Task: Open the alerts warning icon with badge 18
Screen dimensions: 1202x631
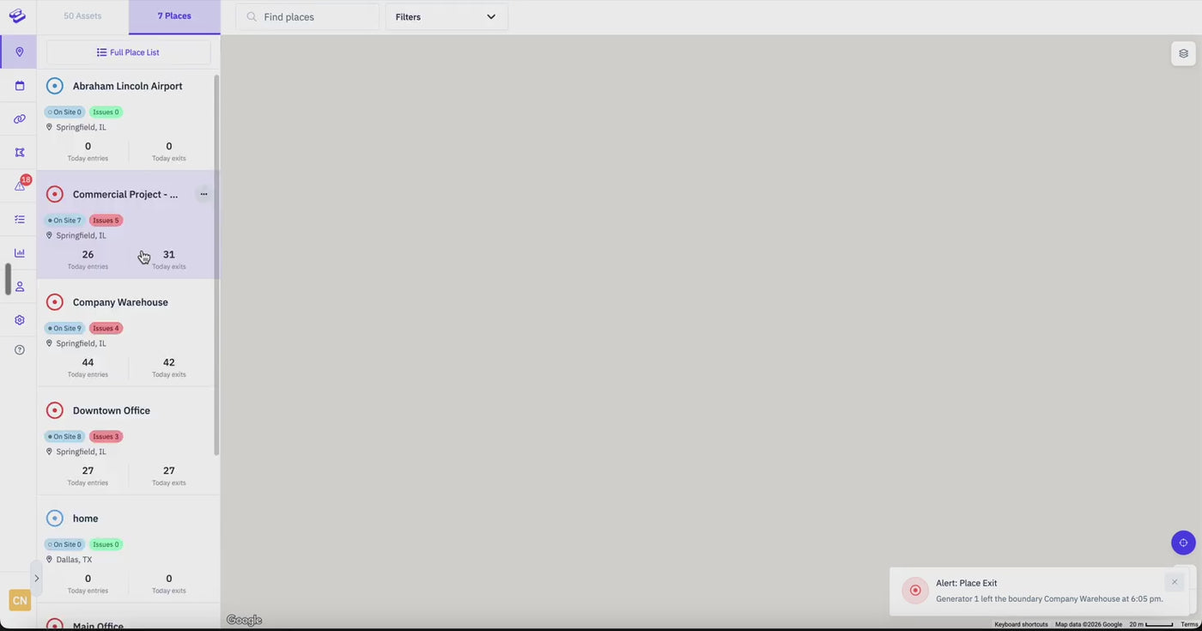Action: [21, 185]
